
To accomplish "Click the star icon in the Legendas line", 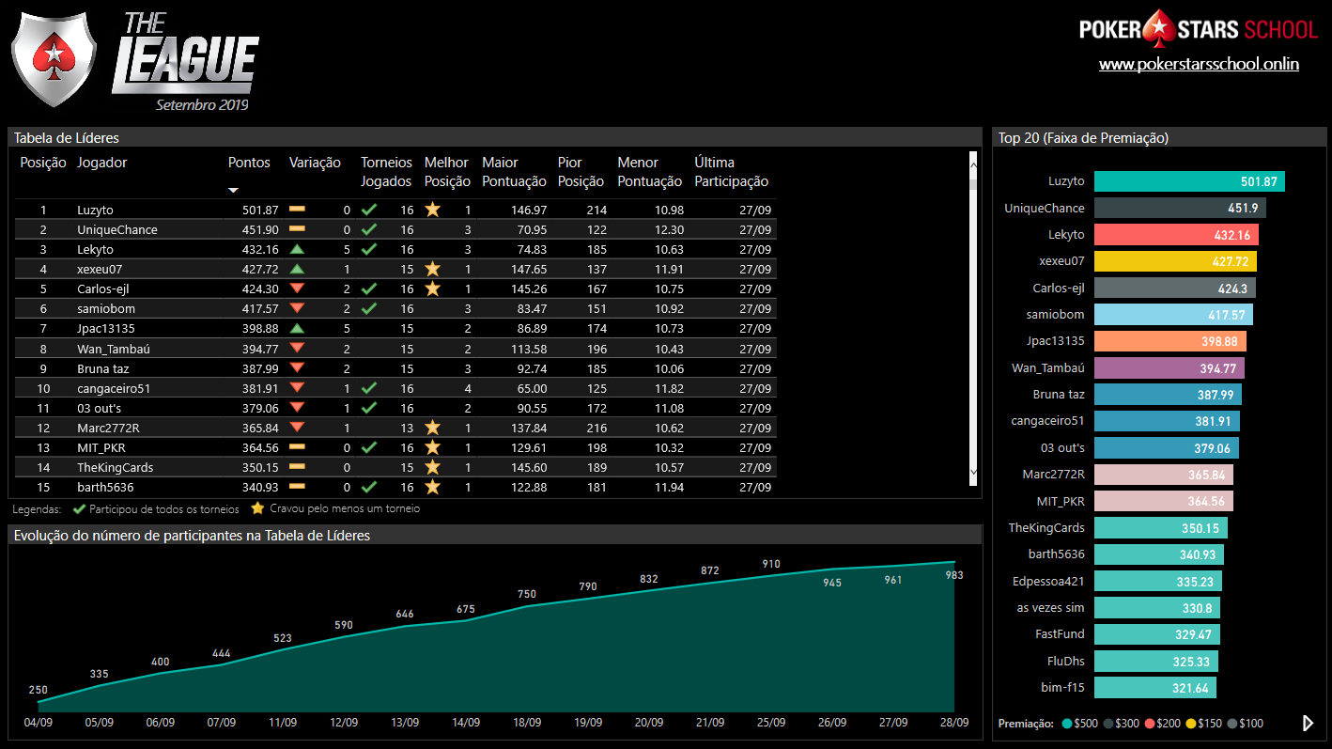I will [257, 508].
